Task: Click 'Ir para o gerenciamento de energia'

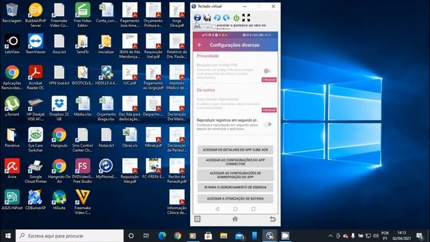Action: click(x=235, y=187)
